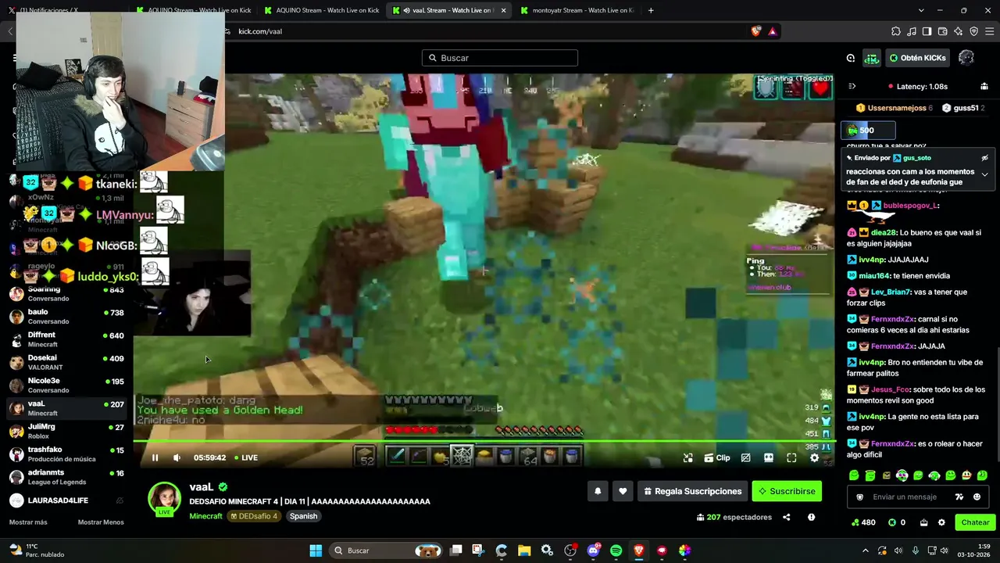Open browser extensions puzzle icon
The height and width of the screenshot is (563, 1000).
pyautogui.click(x=896, y=31)
